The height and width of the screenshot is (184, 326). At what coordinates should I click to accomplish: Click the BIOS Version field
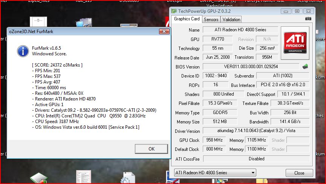point(251,67)
